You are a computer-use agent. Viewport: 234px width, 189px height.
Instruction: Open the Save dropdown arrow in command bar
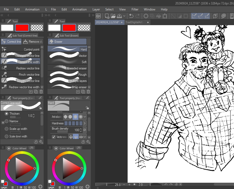(124, 16)
